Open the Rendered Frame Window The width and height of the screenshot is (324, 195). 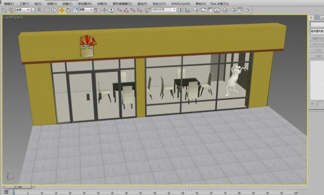tap(240, 10)
